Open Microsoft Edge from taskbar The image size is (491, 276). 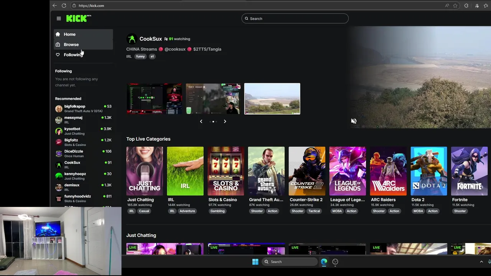324,262
